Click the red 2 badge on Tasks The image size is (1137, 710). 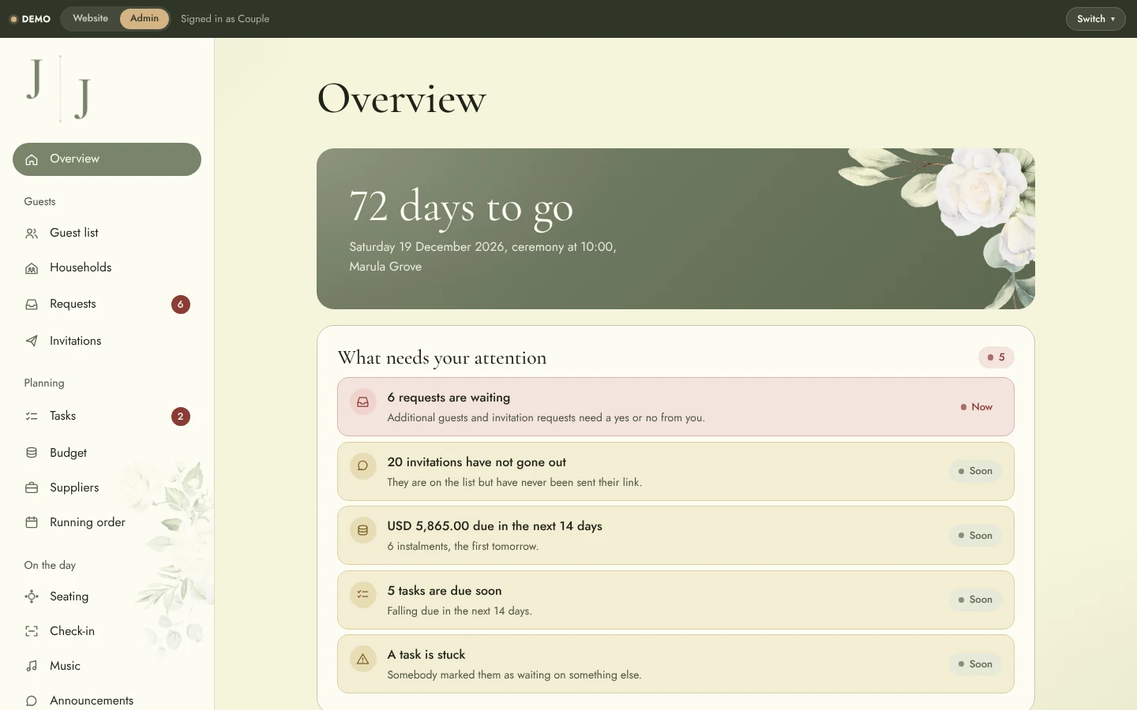click(181, 417)
